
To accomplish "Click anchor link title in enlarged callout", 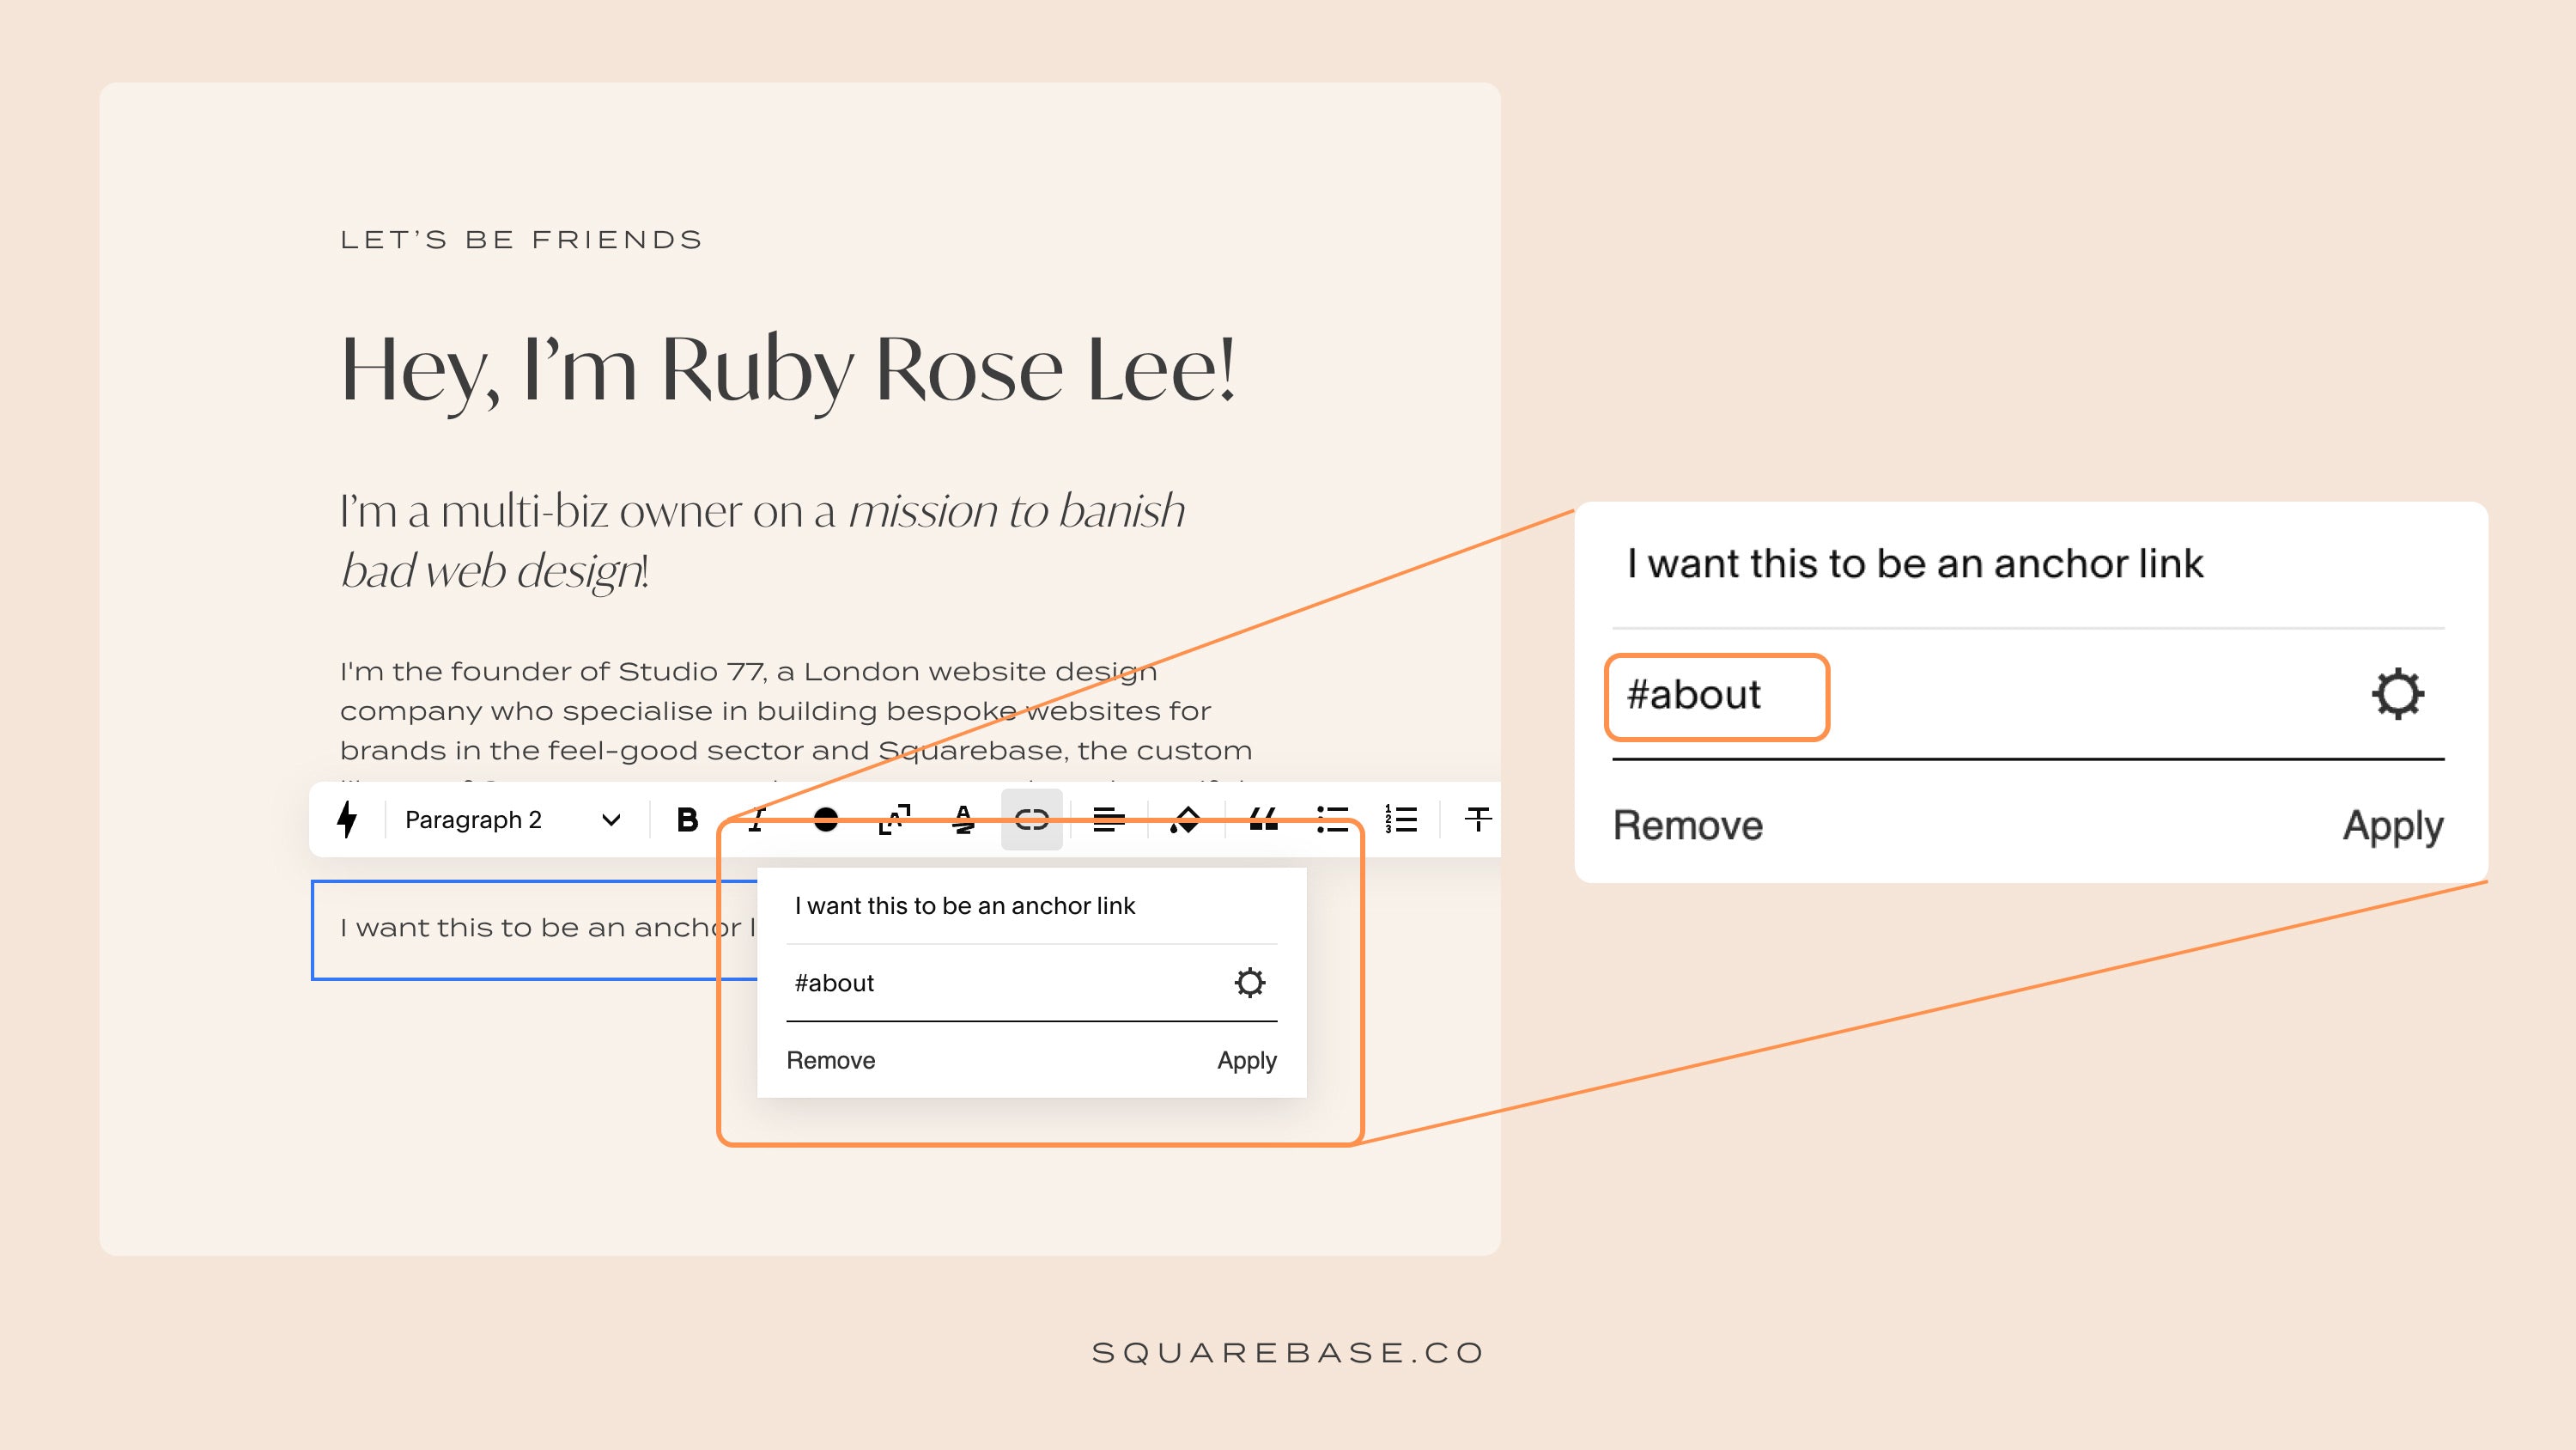I will [x=1915, y=564].
